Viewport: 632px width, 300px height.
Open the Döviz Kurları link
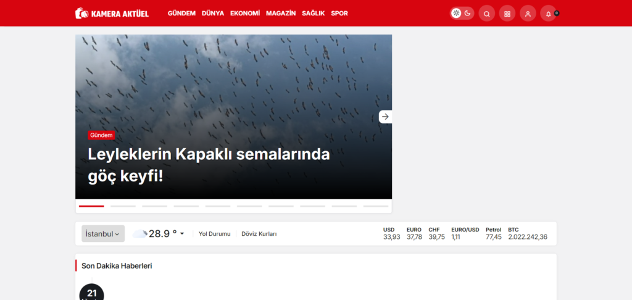click(259, 234)
